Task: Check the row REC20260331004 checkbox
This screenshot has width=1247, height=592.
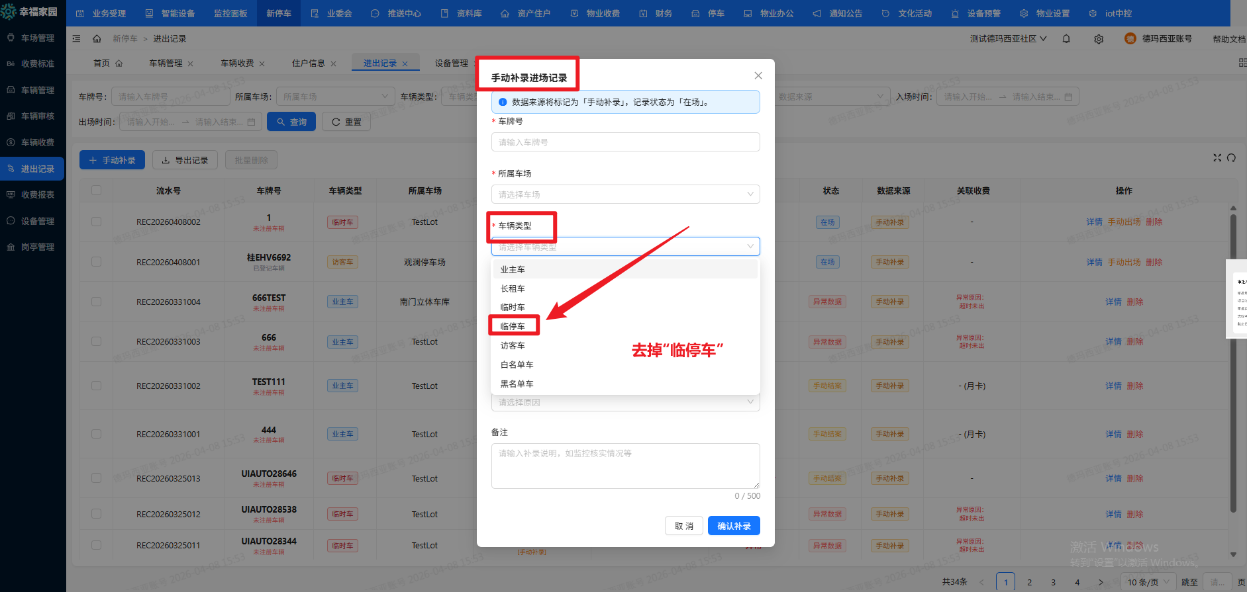Action: point(97,302)
